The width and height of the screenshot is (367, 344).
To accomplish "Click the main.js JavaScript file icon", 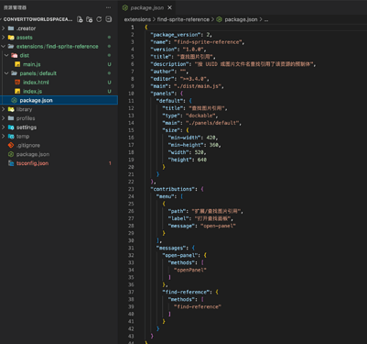I will click(x=17, y=64).
